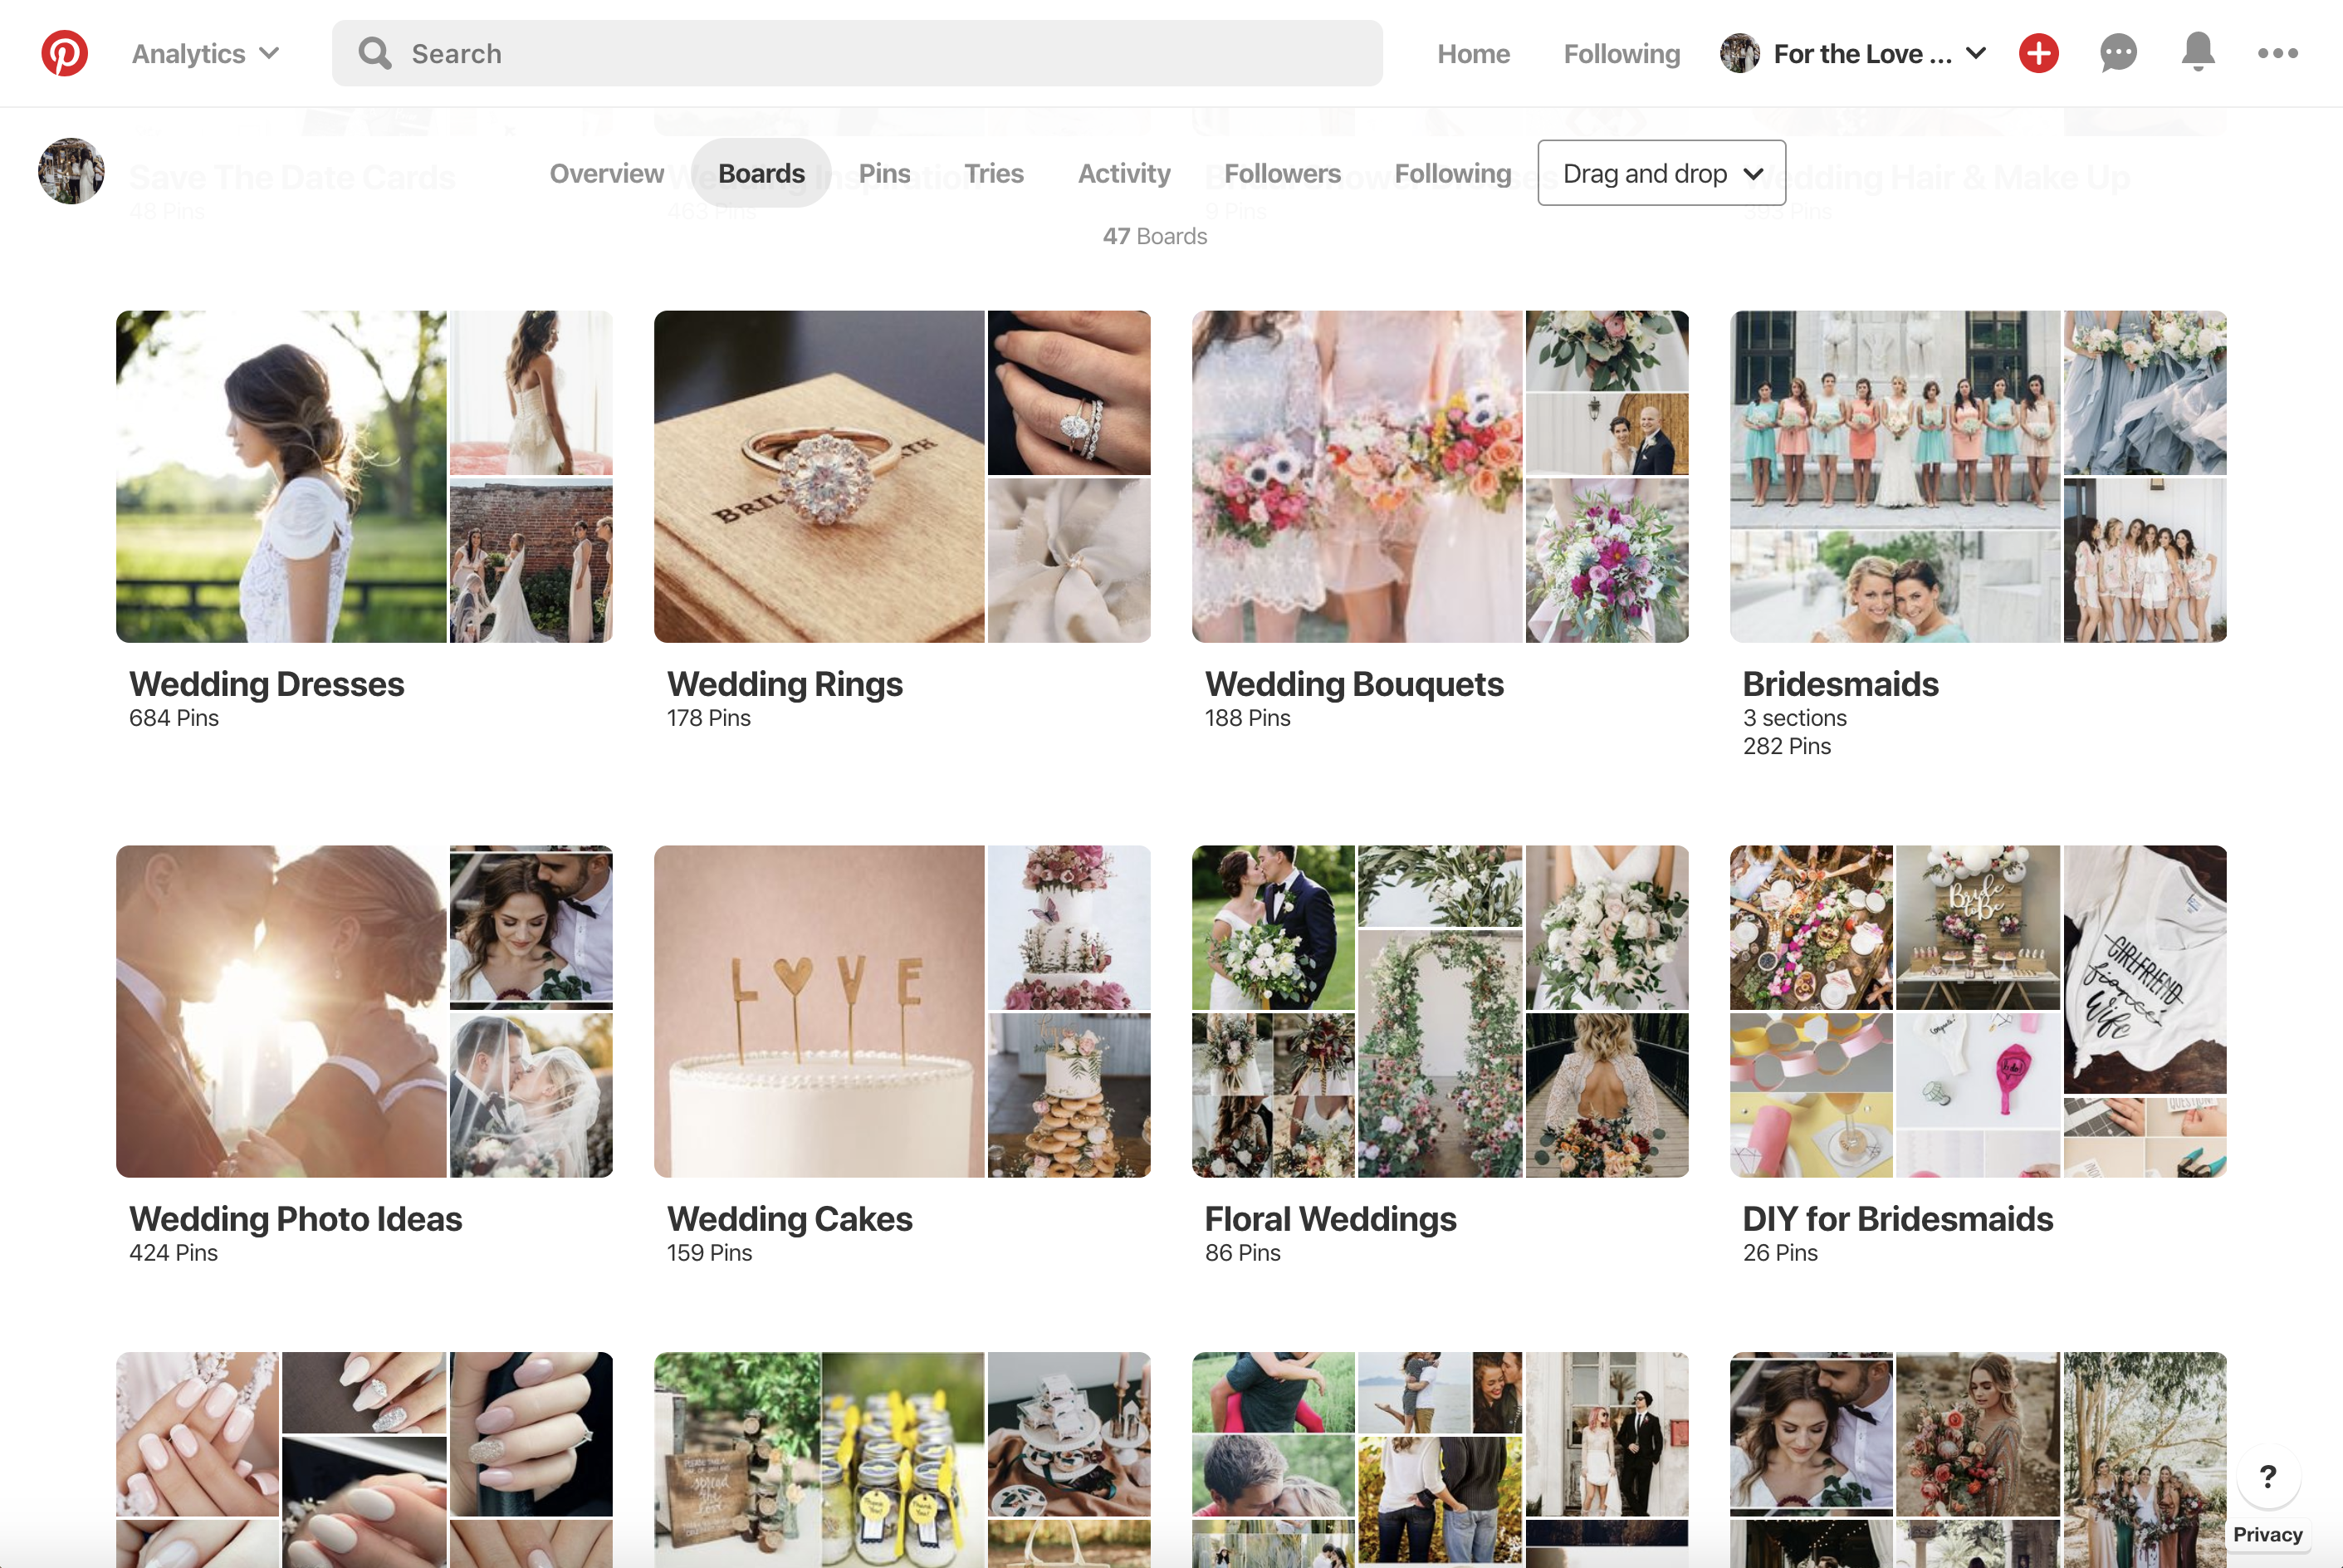Switch to the Tries tab
Viewport: 2343px width, 1568px height.
pyautogui.click(x=994, y=173)
